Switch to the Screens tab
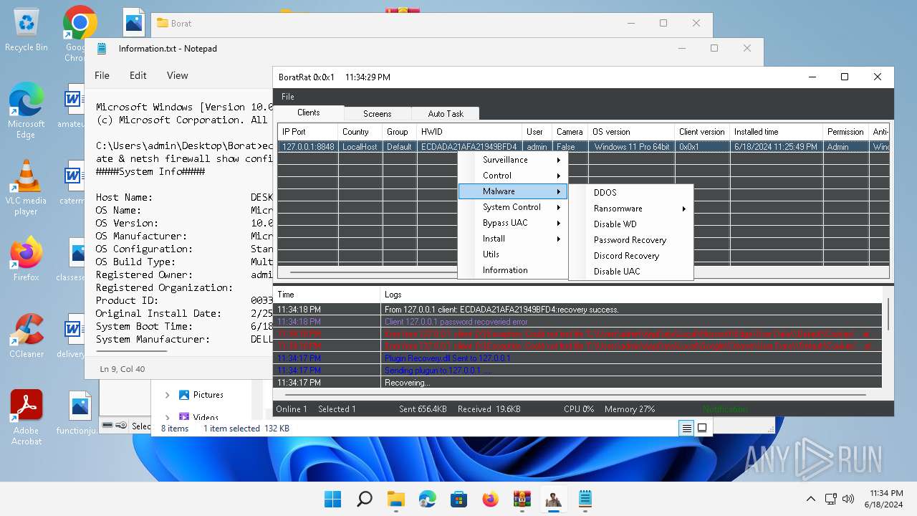 point(378,114)
